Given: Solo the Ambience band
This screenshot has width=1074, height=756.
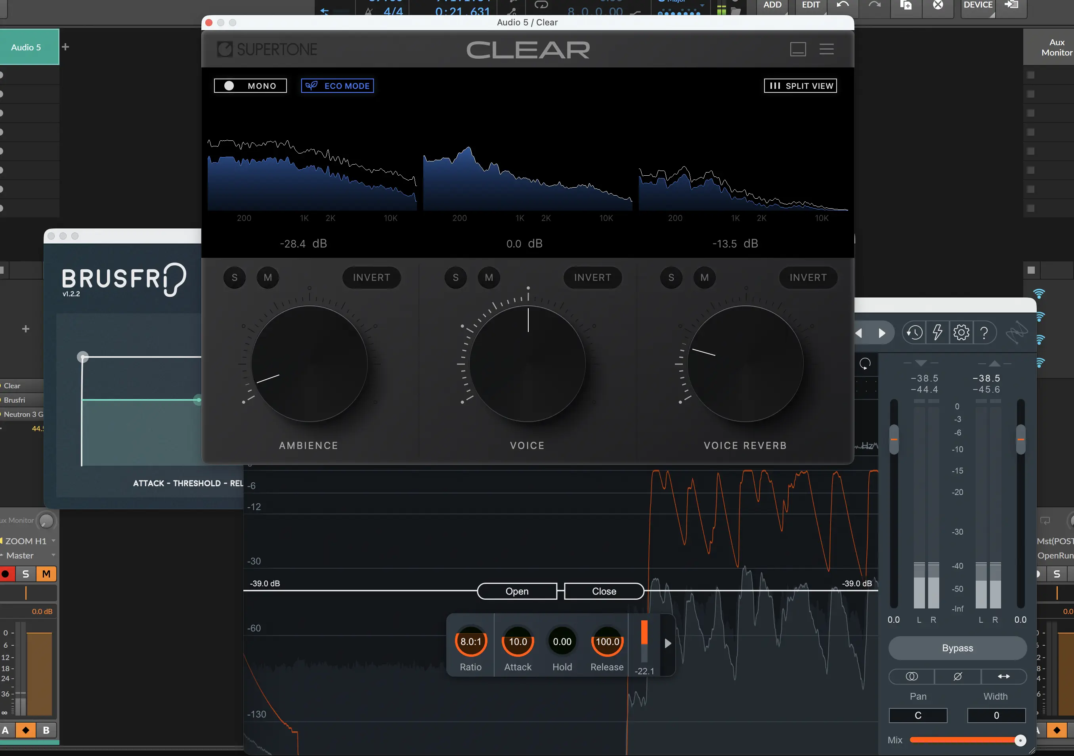Looking at the screenshot, I should click(x=234, y=278).
